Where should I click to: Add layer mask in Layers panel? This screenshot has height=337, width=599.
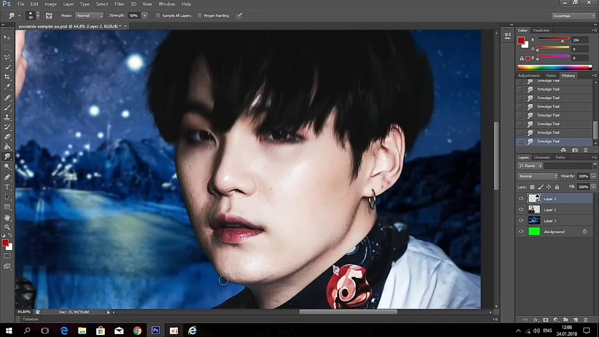tap(545, 320)
